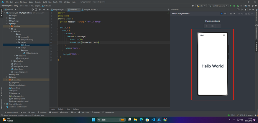Click the target locate icon left of entry
The image size is (258, 123).
pos(193,6)
